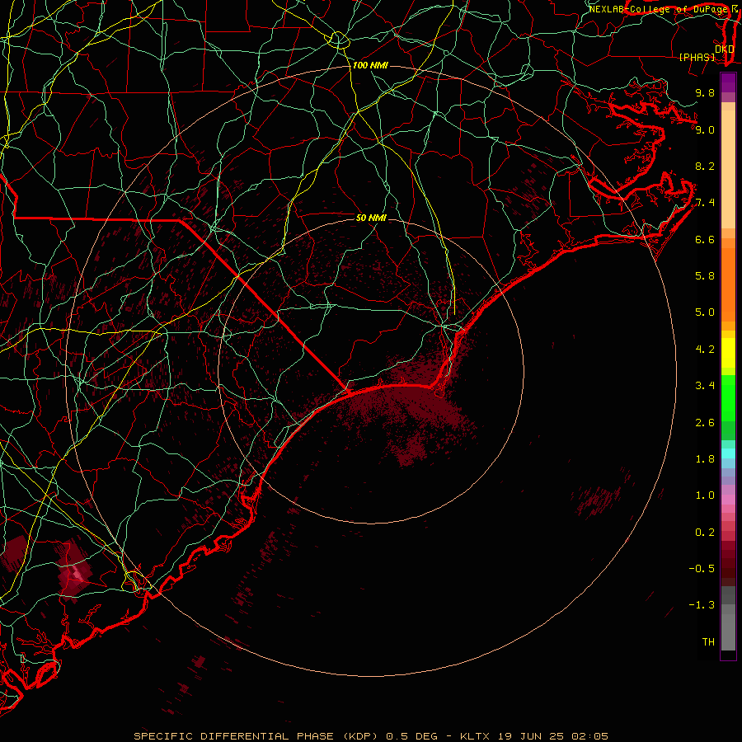Click the 4.2 value on the color scale

click(705, 350)
